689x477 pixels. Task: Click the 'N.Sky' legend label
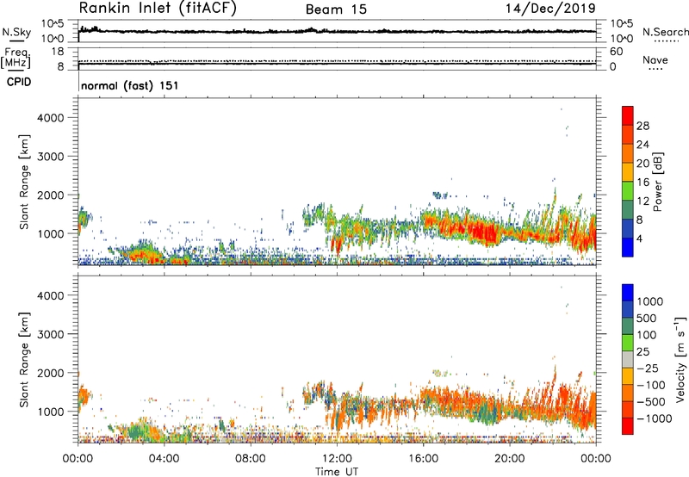16,32
